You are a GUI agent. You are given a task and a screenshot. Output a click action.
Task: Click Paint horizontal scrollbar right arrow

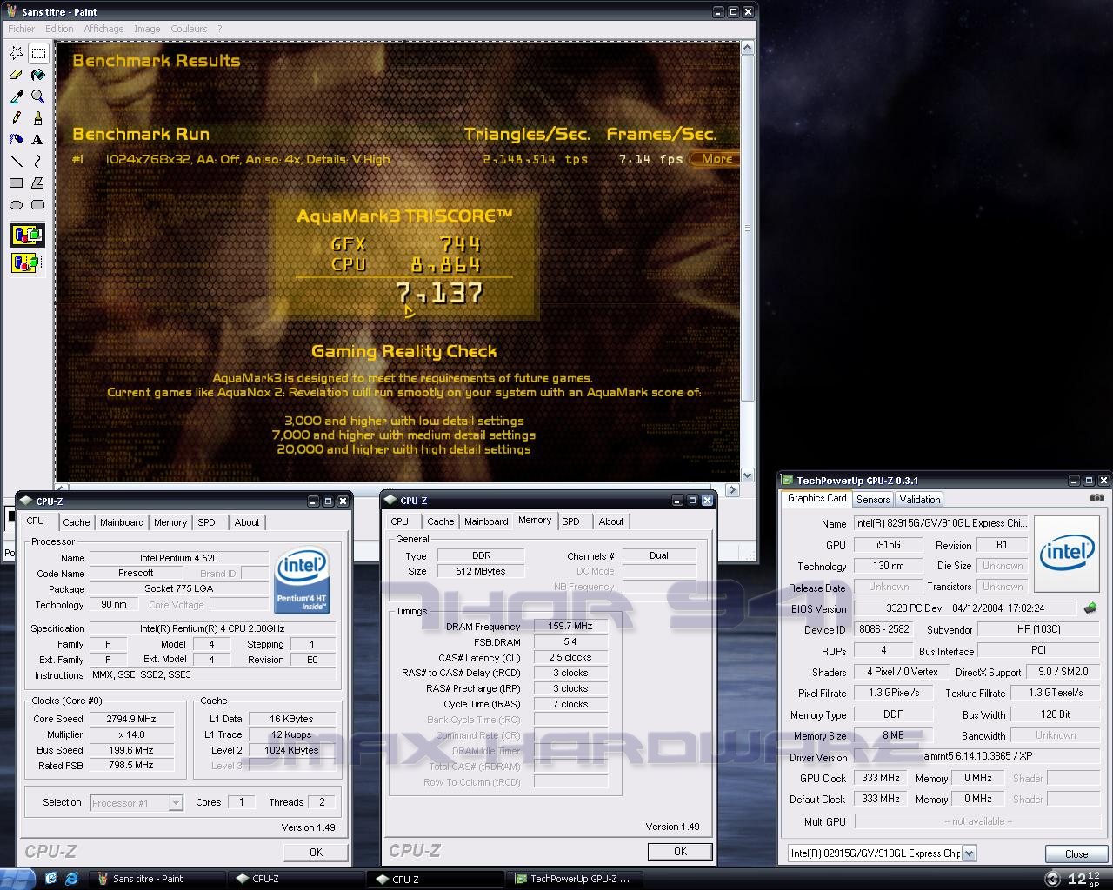pos(732,490)
